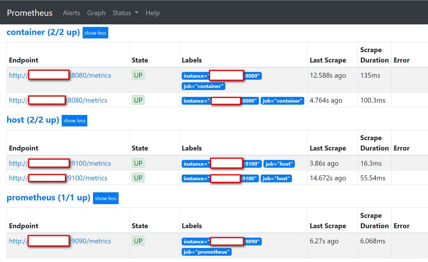Open 8080/metrics endpoint scraped 12.588s ago
The height and width of the screenshot is (262, 428).
[x=60, y=75]
